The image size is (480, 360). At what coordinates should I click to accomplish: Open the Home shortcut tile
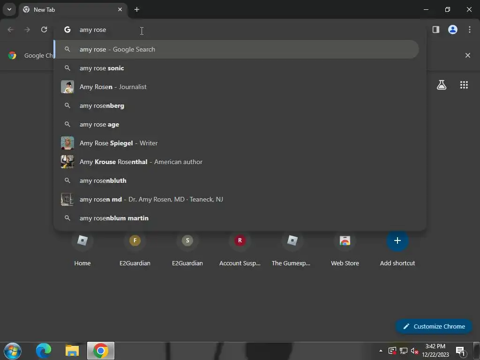pyautogui.click(x=82, y=249)
